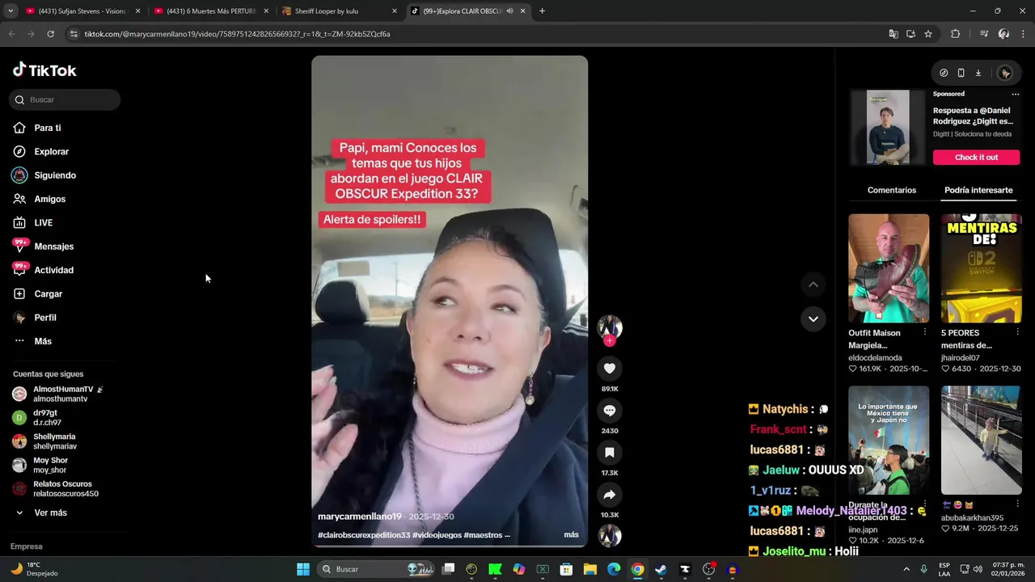Open a new browser tab
This screenshot has height=582, width=1035.
tap(542, 11)
